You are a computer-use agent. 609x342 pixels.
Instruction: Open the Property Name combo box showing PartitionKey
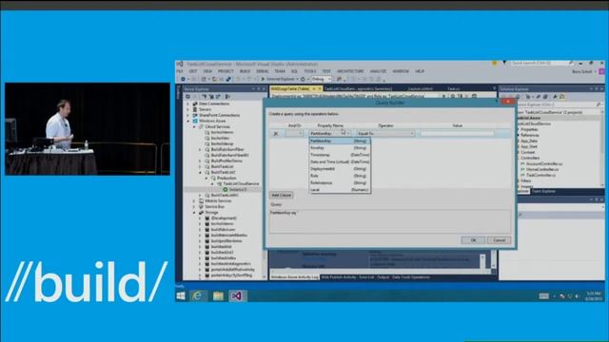[x=330, y=133]
